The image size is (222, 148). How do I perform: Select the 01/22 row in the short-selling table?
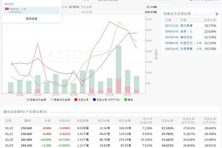(111, 128)
